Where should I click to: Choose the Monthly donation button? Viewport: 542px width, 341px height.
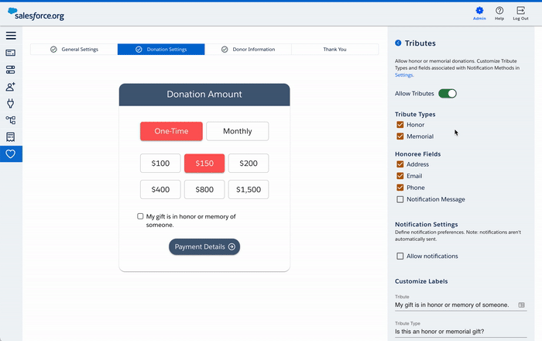point(238,132)
